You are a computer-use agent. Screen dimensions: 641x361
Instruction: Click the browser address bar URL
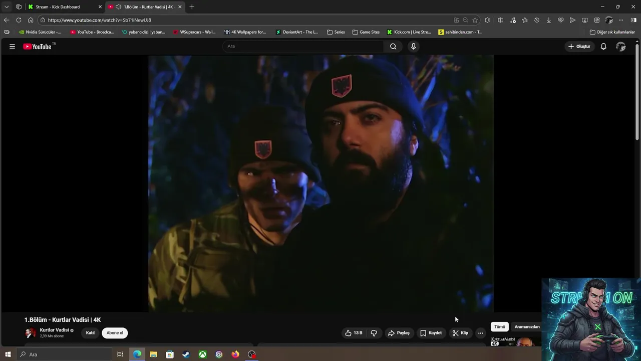(x=99, y=20)
